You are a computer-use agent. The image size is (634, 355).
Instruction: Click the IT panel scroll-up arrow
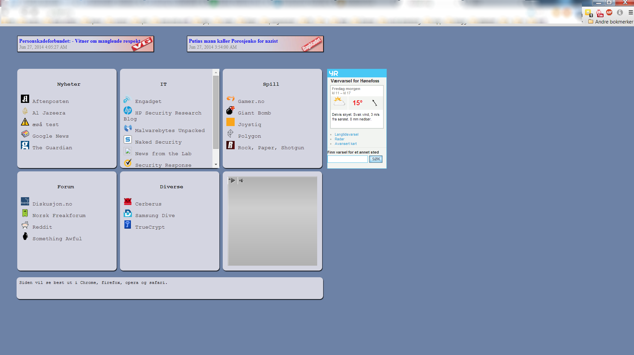(x=216, y=72)
